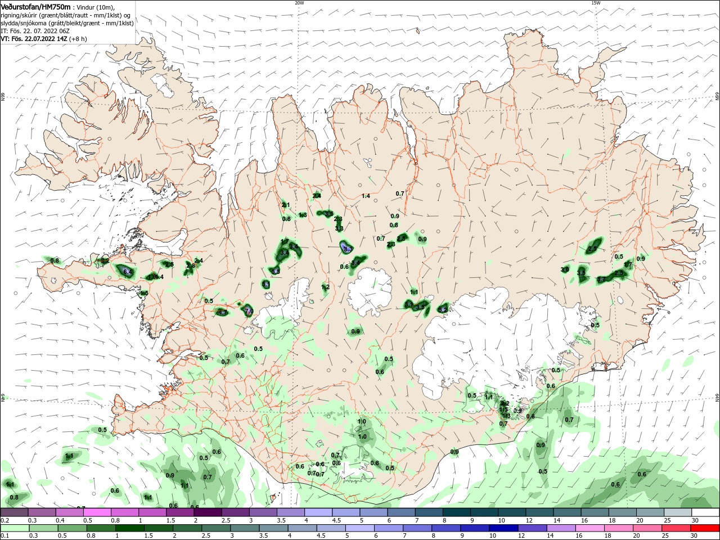Click the 'rigning/skúrir' legend description line

[66, 15]
